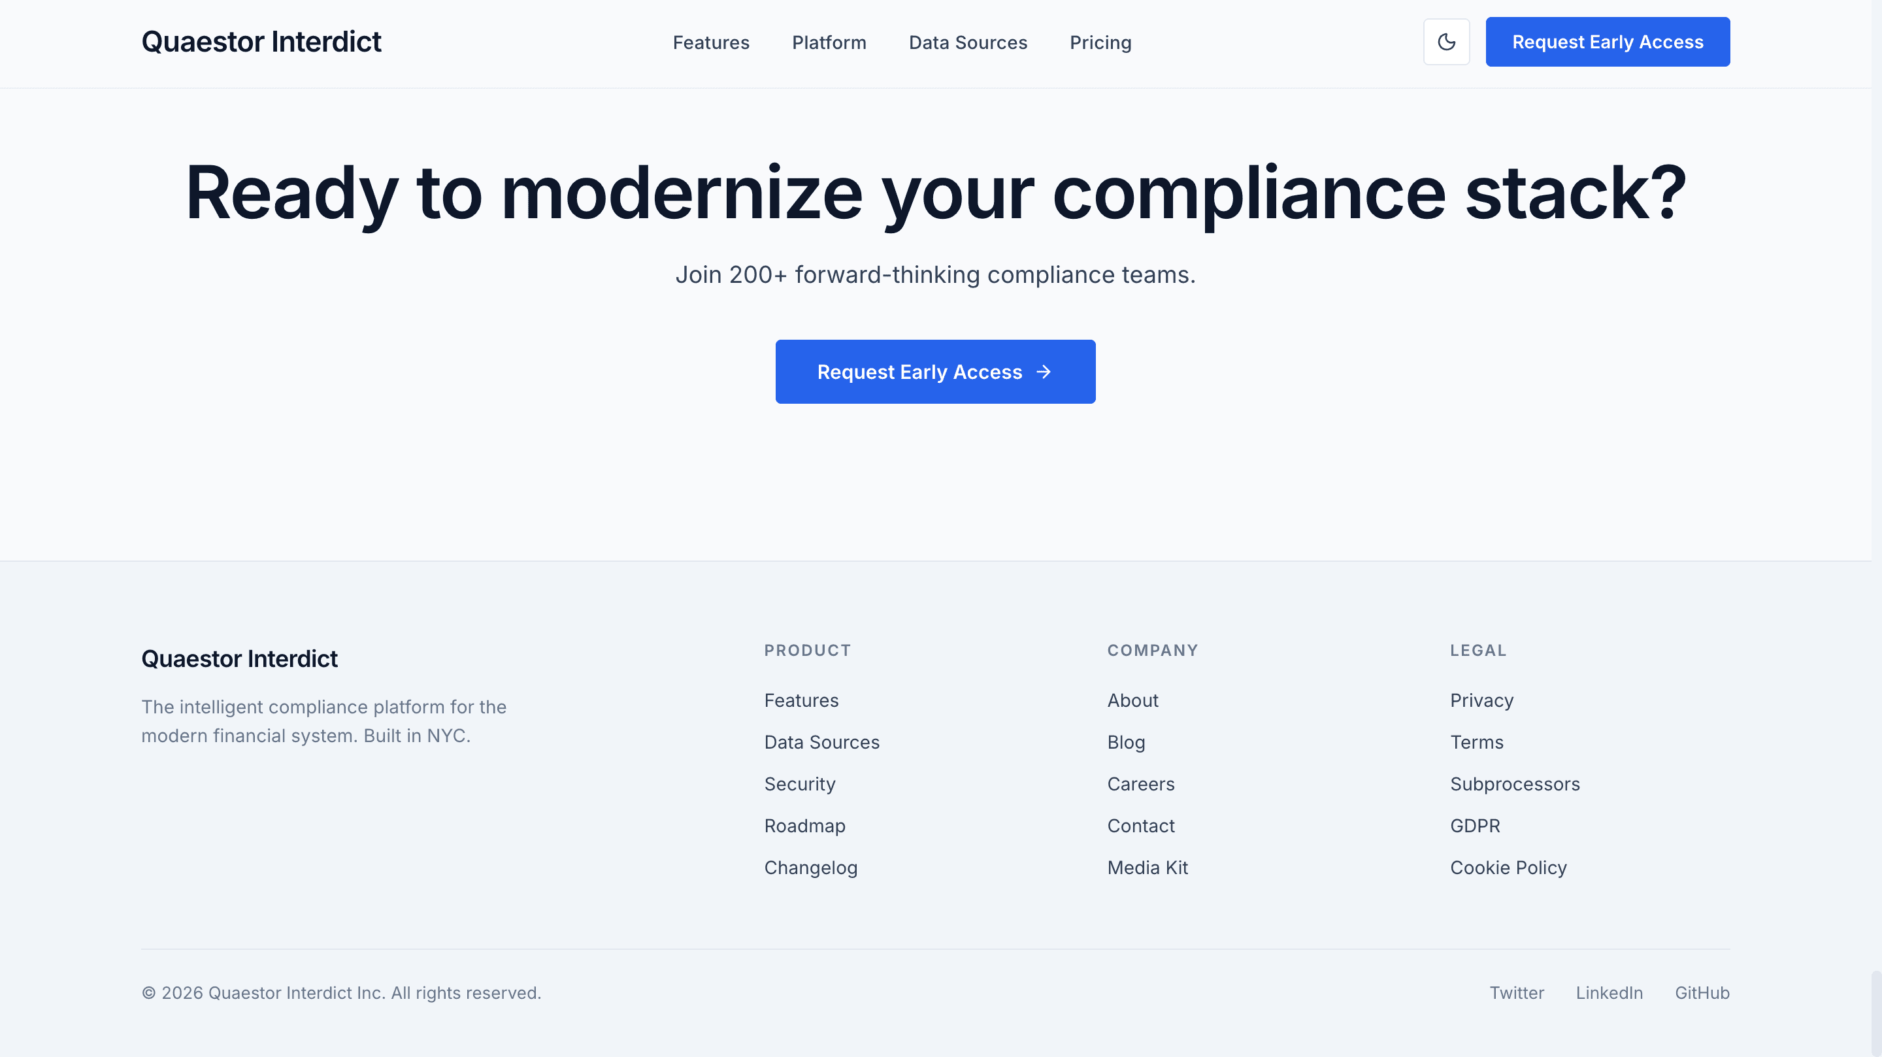Click the hero Request Early Access arrow button
The image size is (1882, 1057).
pyautogui.click(x=934, y=372)
